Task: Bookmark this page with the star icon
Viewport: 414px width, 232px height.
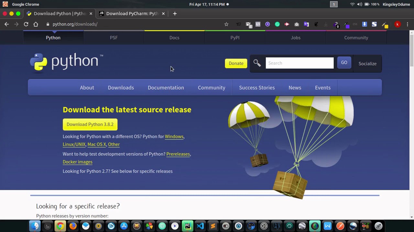Action: coord(226,24)
